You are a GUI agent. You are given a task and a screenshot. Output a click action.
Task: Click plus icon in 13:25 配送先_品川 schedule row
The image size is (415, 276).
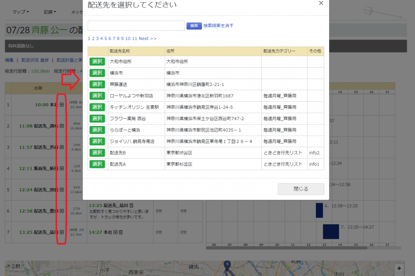coord(61,233)
